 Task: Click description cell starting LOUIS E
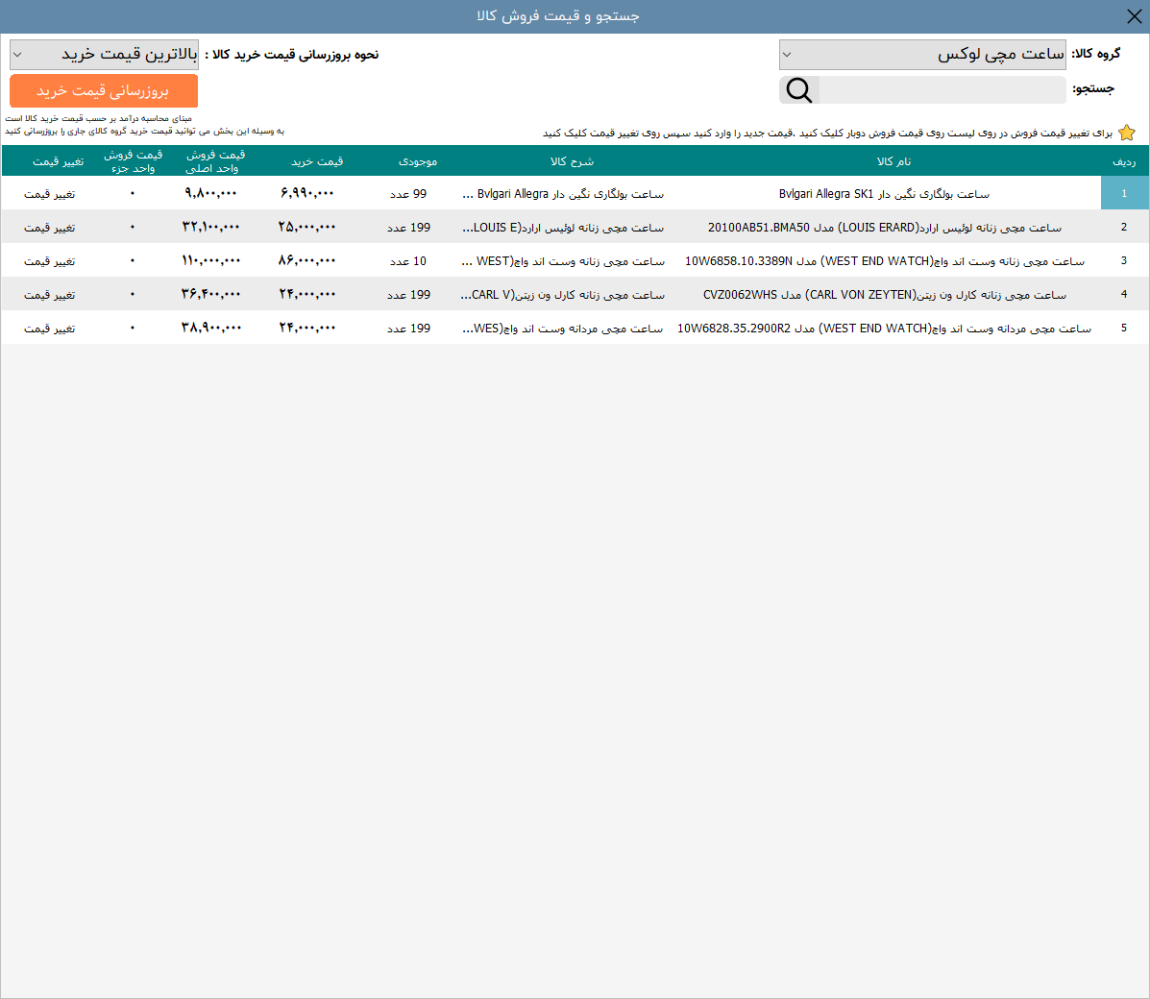coord(563,228)
